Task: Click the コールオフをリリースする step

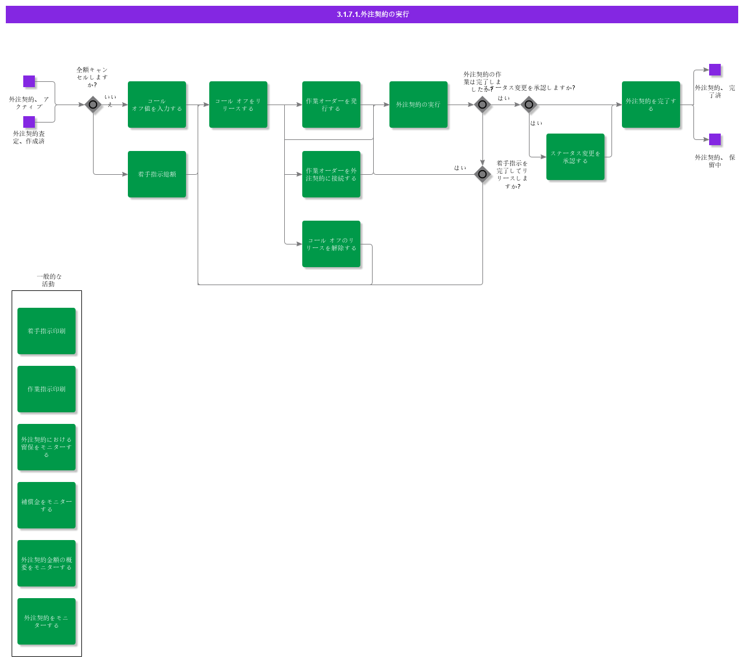Action: pos(238,105)
